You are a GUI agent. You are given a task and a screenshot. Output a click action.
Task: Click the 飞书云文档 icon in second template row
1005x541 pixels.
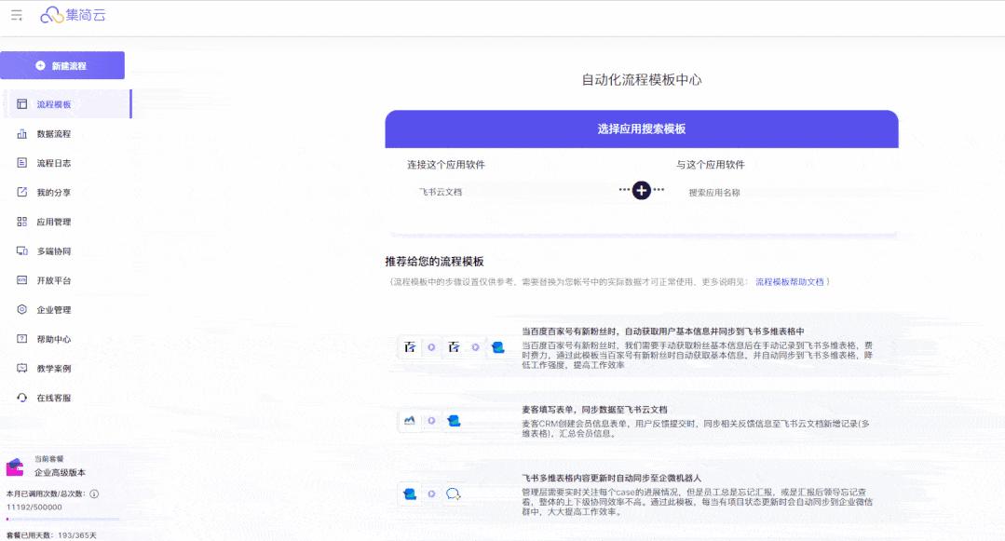454,420
